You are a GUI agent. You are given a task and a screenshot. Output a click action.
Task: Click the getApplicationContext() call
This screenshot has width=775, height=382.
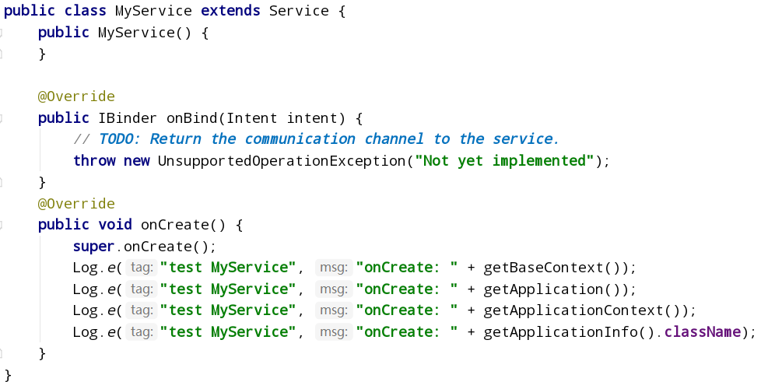point(580,310)
